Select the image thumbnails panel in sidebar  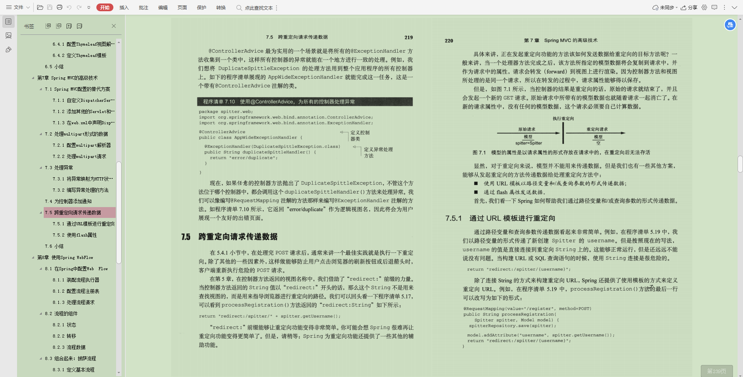click(x=9, y=35)
